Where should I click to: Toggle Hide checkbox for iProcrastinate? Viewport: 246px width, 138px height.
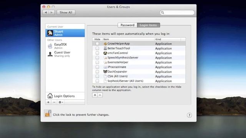[x=97, y=67]
